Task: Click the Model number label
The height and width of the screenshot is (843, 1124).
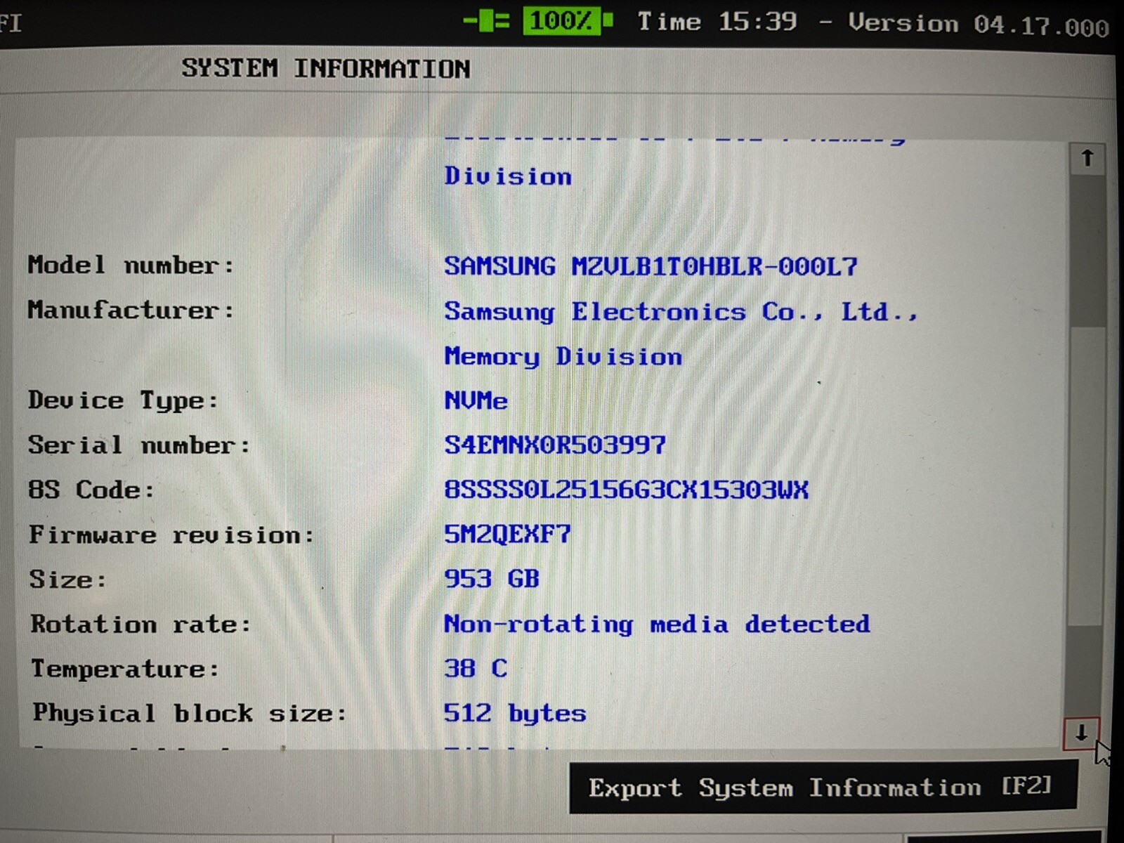Action: coord(131,265)
